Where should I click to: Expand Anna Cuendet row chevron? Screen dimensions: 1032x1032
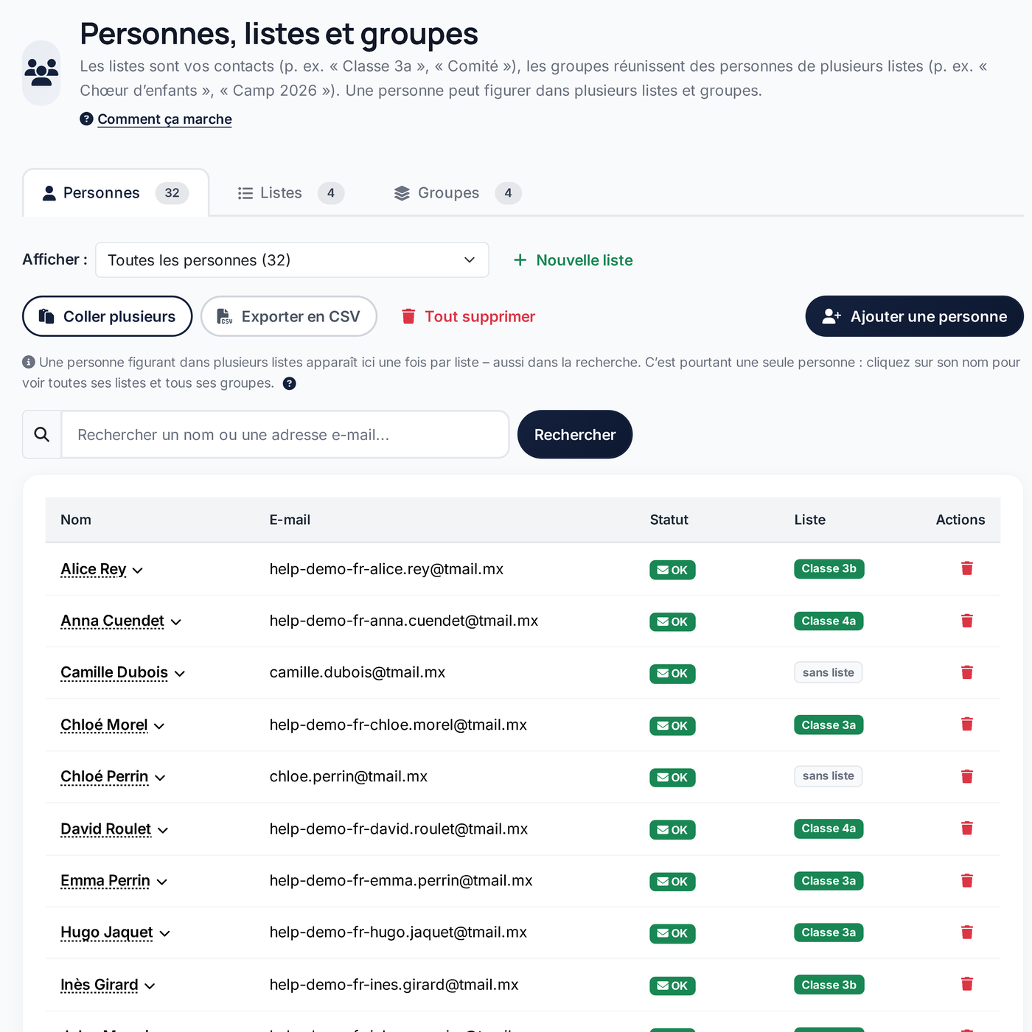tap(176, 622)
